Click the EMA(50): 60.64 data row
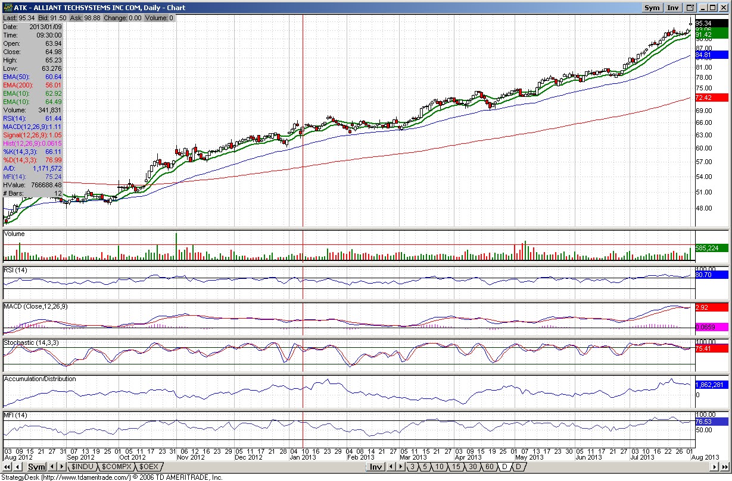Screen dimensions: 732x481 click(33, 77)
